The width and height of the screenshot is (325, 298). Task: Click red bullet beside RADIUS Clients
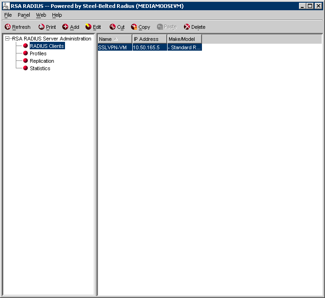tap(26, 46)
